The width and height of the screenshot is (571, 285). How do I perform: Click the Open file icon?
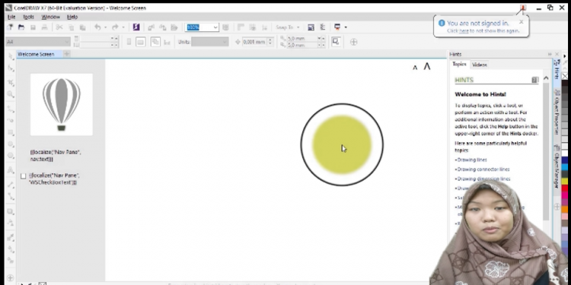pyautogui.click(x=21, y=27)
